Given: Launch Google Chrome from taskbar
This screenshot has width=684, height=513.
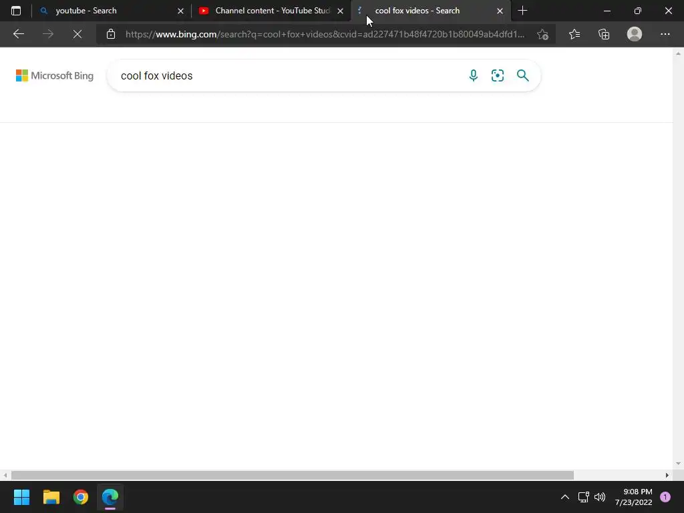Looking at the screenshot, I should point(81,497).
